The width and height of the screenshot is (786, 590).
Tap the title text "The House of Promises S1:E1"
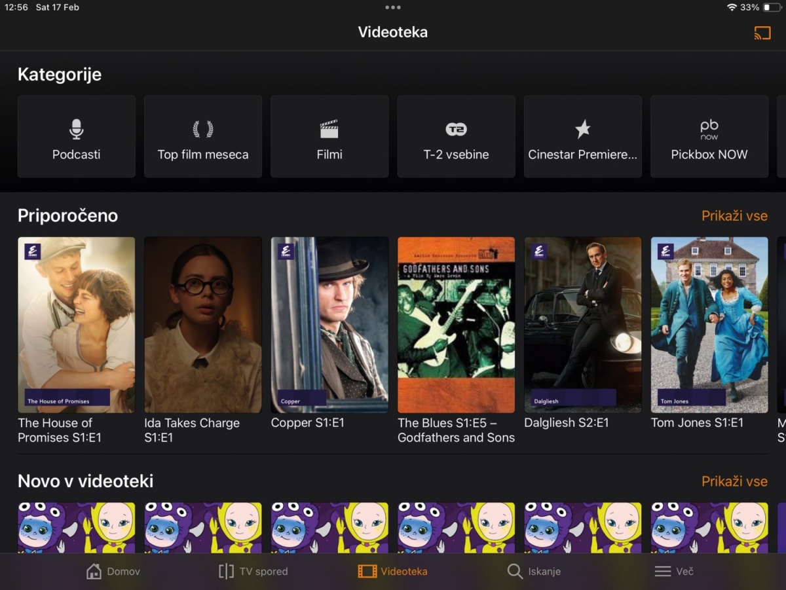coord(60,430)
